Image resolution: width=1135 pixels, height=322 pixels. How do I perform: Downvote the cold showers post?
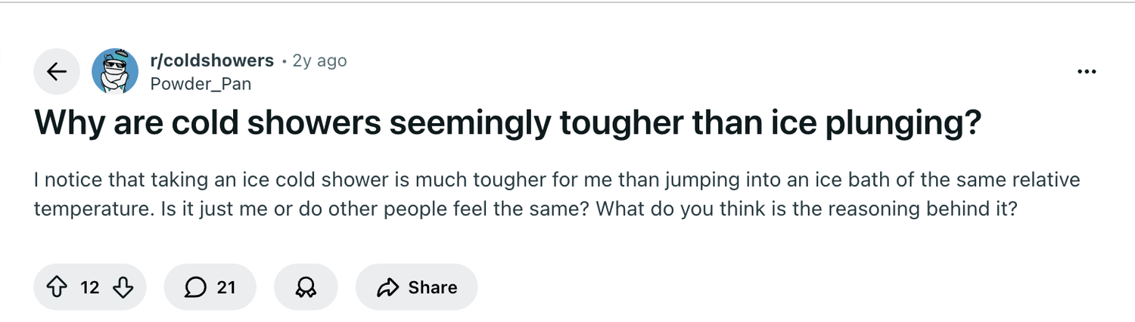(123, 287)
